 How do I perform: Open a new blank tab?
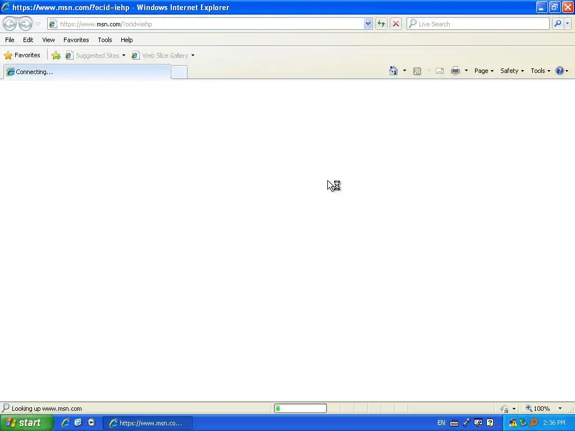pyautogui.click(x=179, y=72)
